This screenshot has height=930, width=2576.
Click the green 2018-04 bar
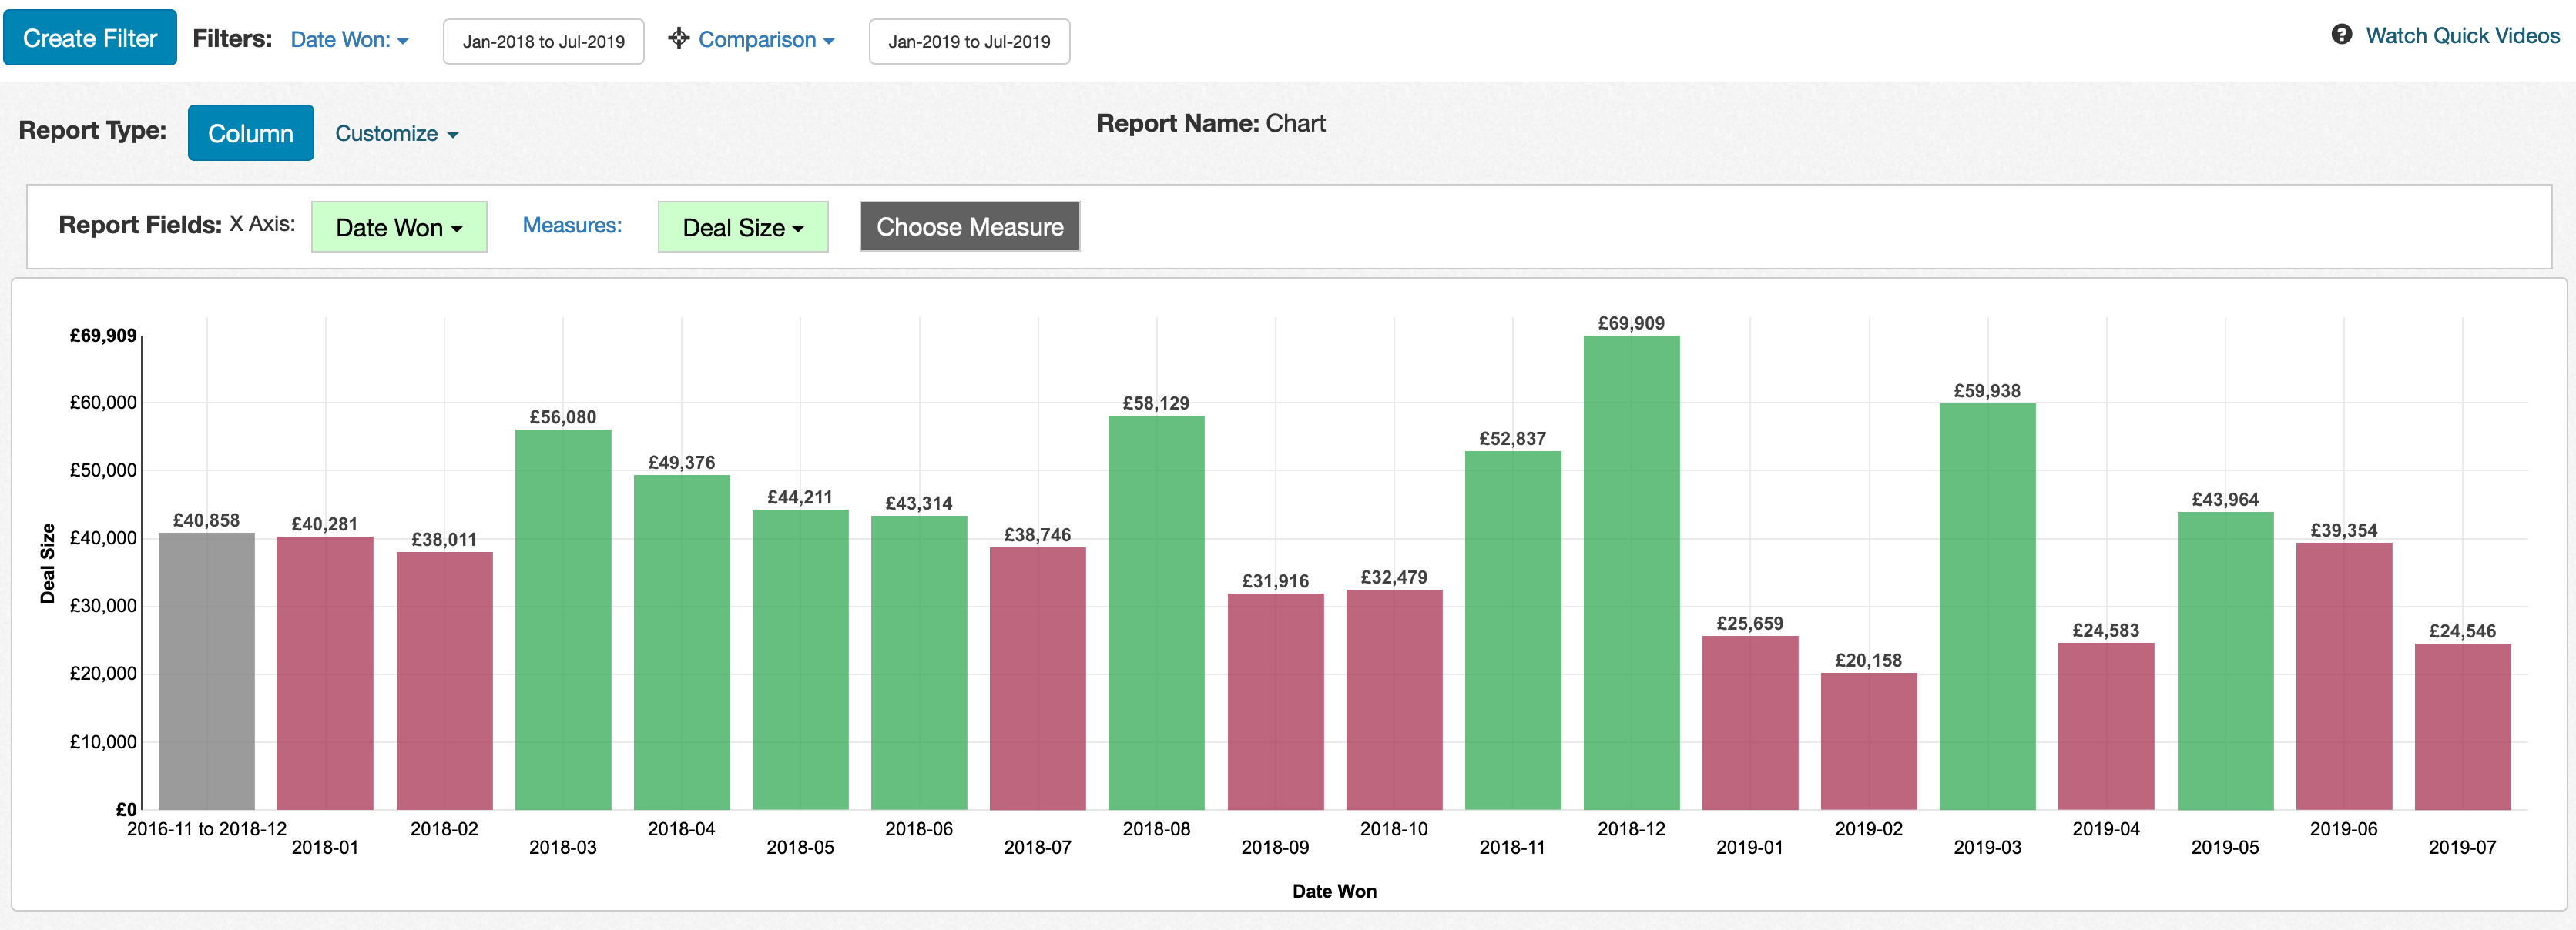(x=682, y=642)
